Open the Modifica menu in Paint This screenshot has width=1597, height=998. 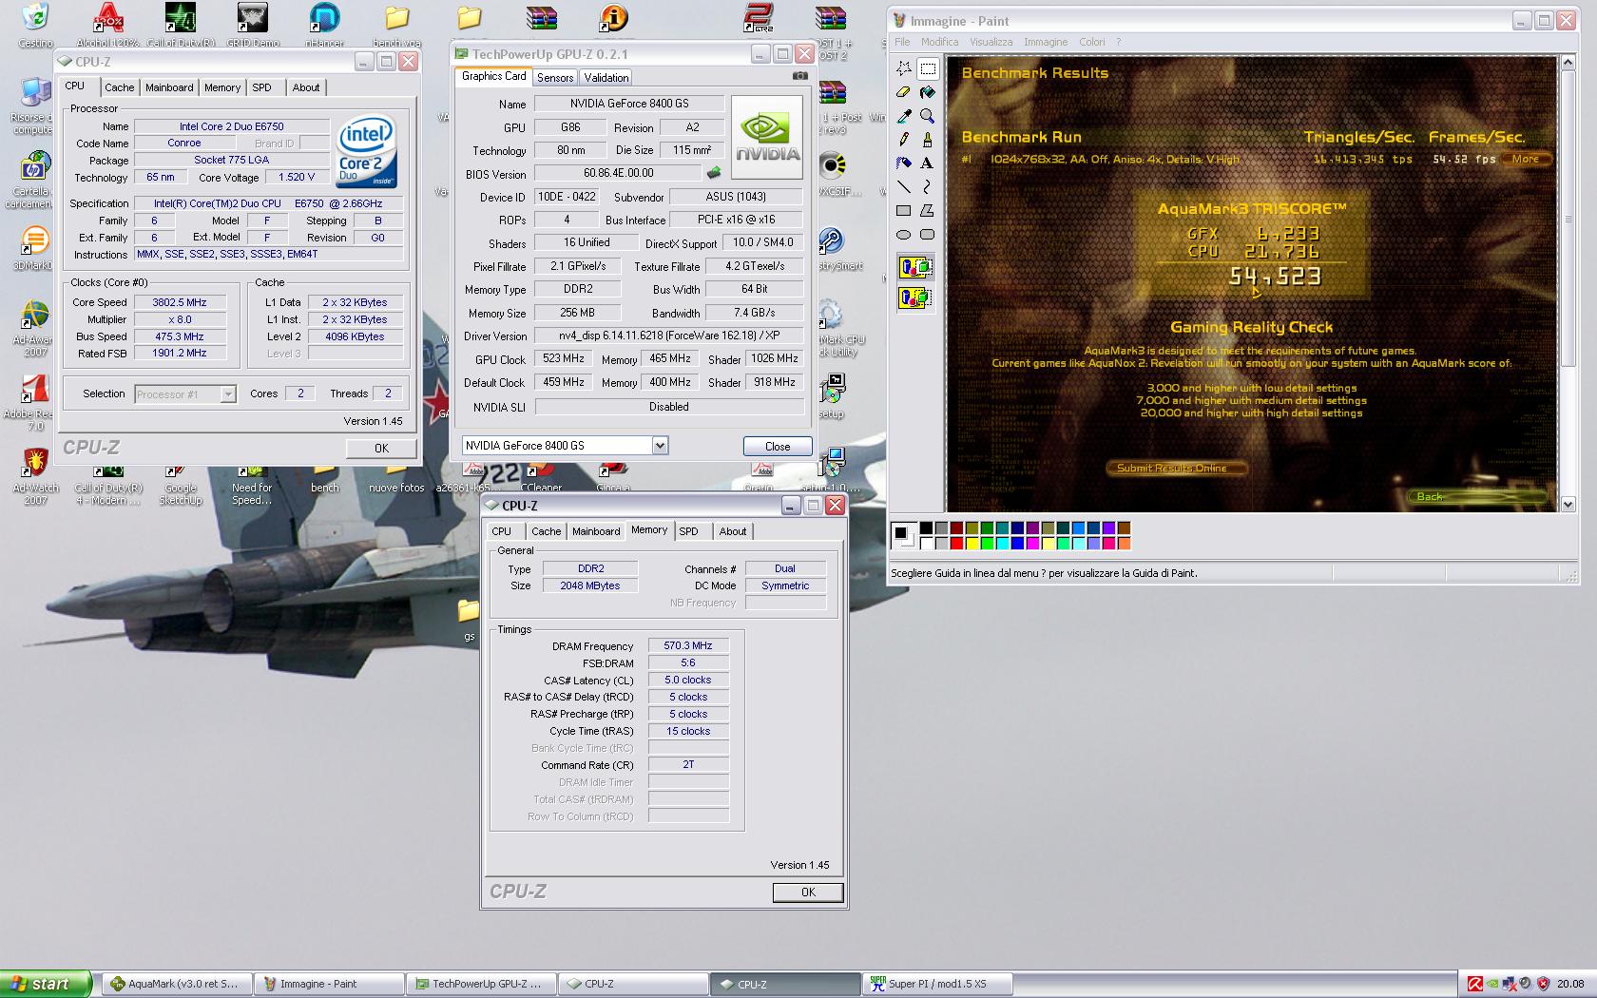pyautogui.click(x=939, y=42)
